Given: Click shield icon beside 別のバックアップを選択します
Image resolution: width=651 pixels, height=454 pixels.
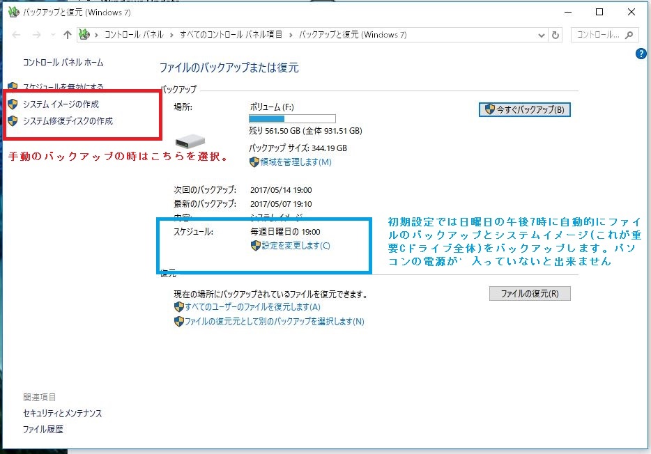Looking at the screenshot, I should tap(179, 321).
